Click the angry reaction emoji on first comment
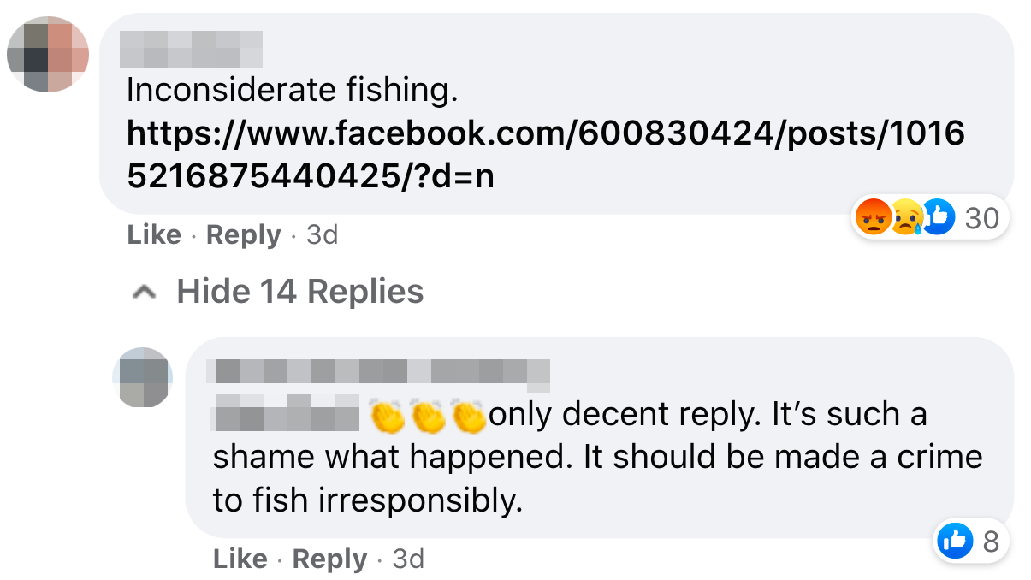 click(x=872, y=218)
